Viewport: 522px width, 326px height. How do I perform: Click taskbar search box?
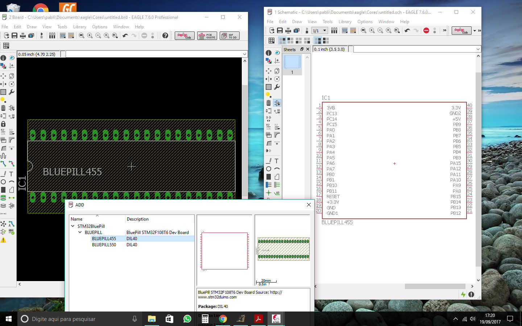80,319
